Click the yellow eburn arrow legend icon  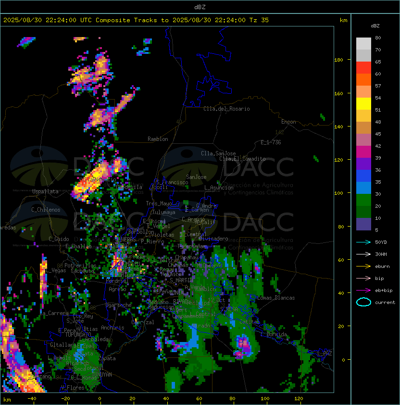363,266
